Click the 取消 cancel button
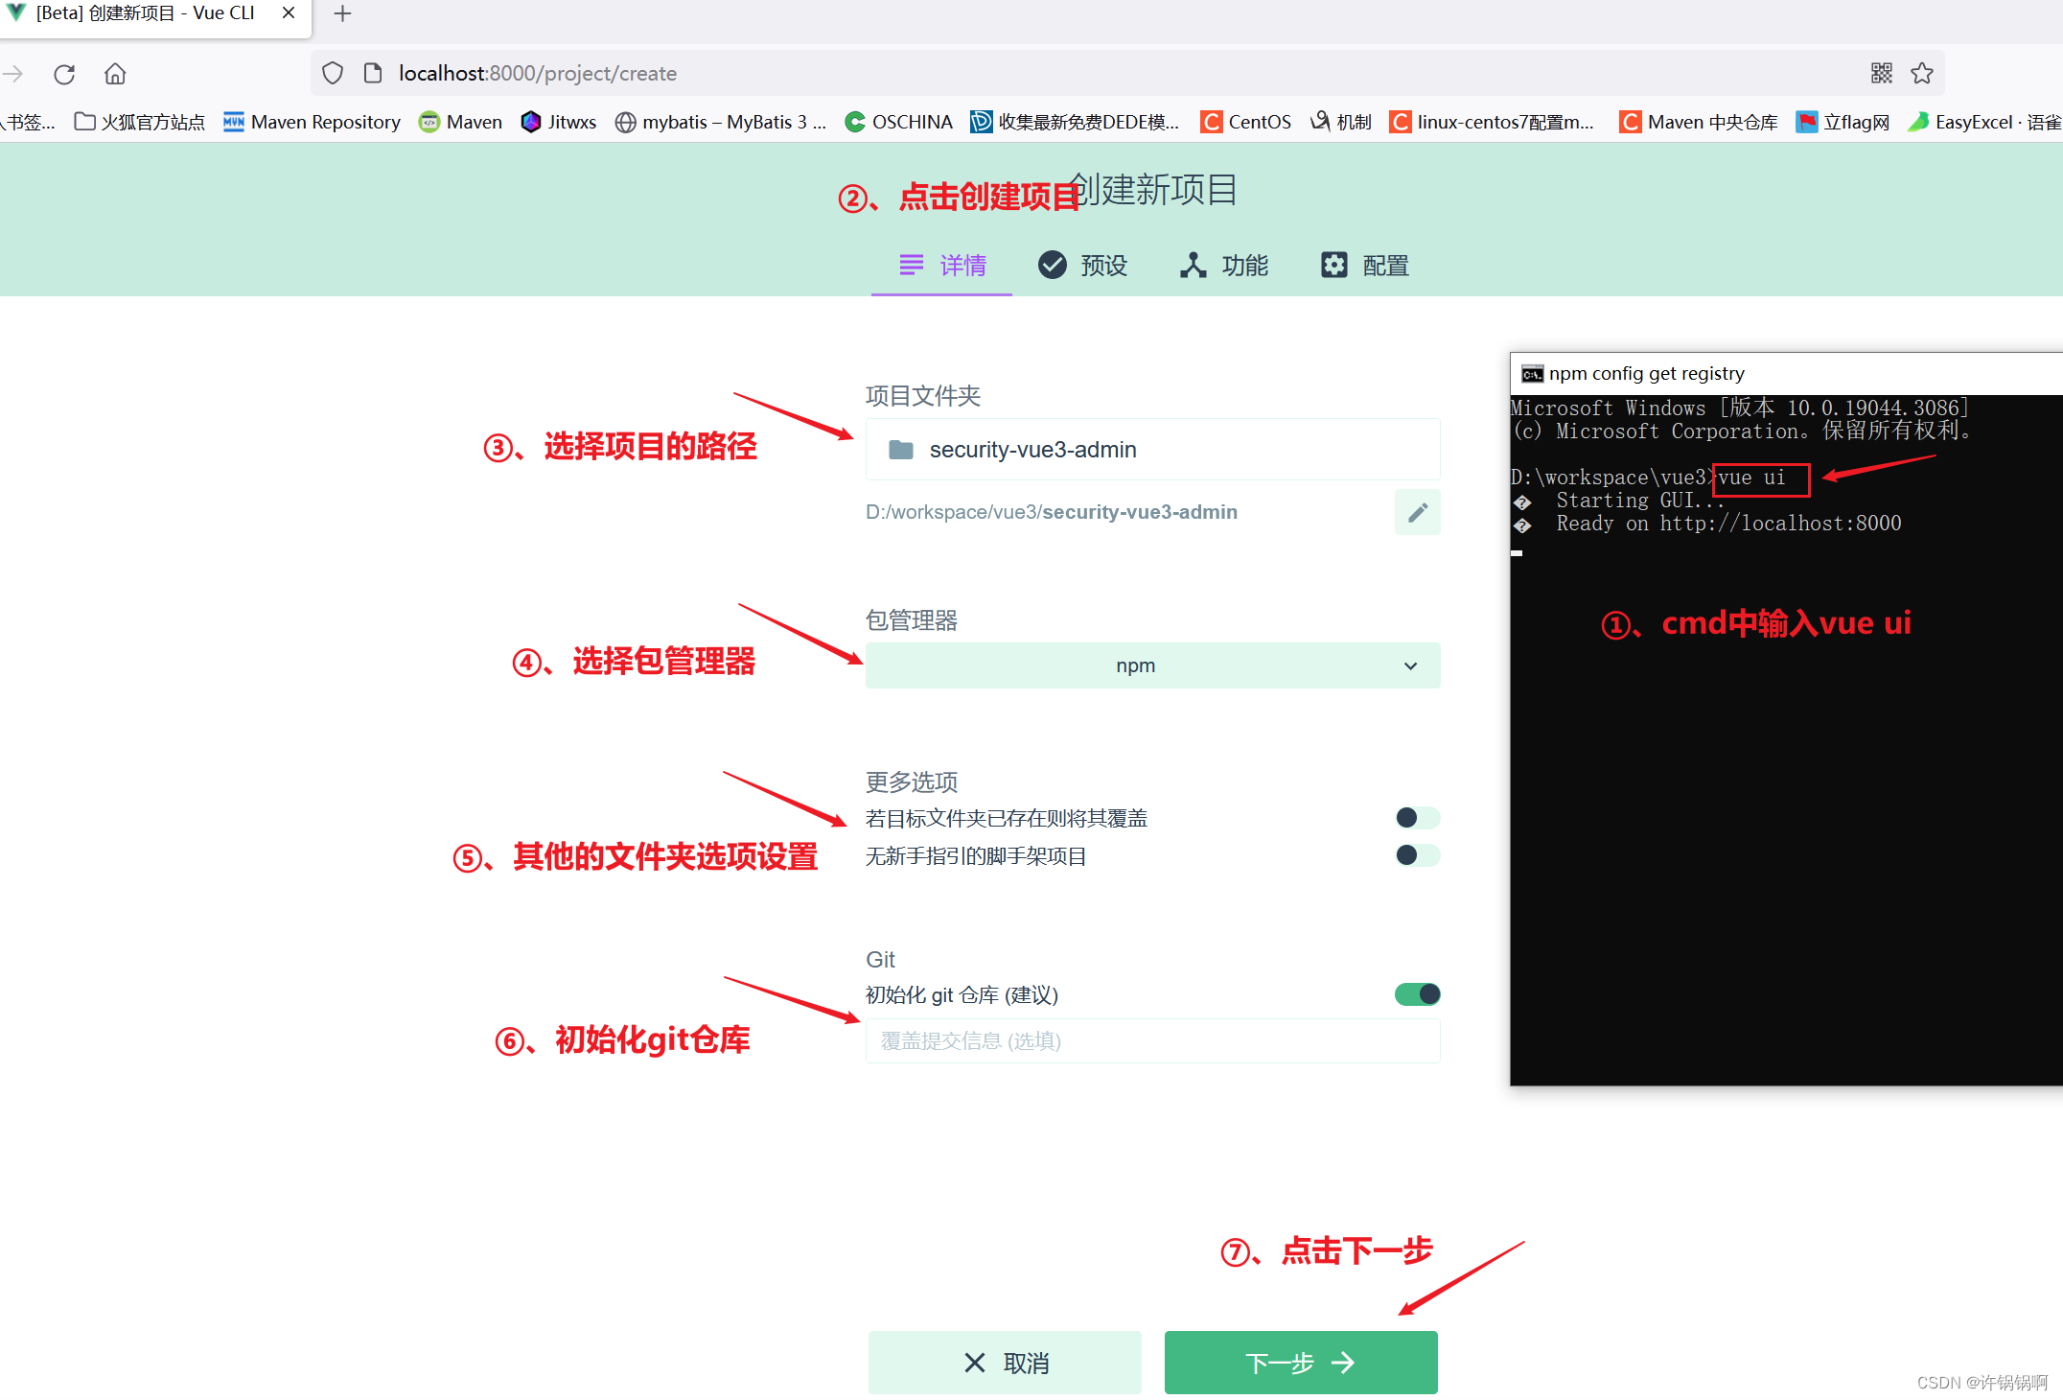Image resolution: width=2063 pixels, height=1400 pixels. [x=1004, y=1362]
